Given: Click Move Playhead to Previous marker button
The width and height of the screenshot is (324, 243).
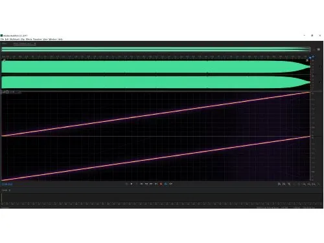Looking at the screenshot, I should click(141, 184).
